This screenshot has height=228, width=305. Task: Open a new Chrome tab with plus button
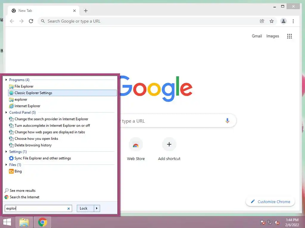tap(86, 11)
